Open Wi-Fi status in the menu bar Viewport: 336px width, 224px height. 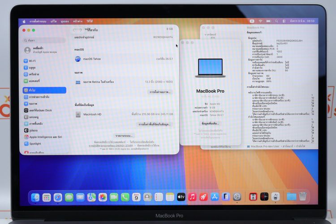pyautogui.click(x=260, y=21)
